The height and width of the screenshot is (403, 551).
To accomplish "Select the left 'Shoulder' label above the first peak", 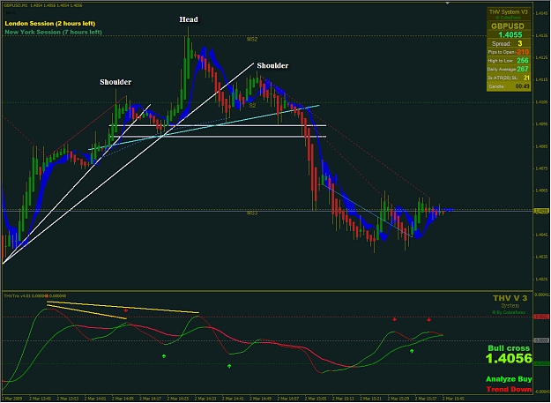I will [x=115, y=82].
